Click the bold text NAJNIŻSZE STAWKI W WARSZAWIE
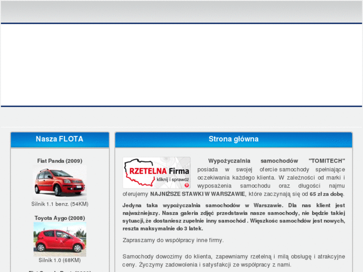 [197, 194]
